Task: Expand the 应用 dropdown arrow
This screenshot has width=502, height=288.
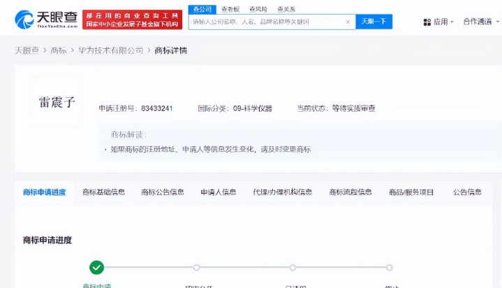Action: (452, 22)
